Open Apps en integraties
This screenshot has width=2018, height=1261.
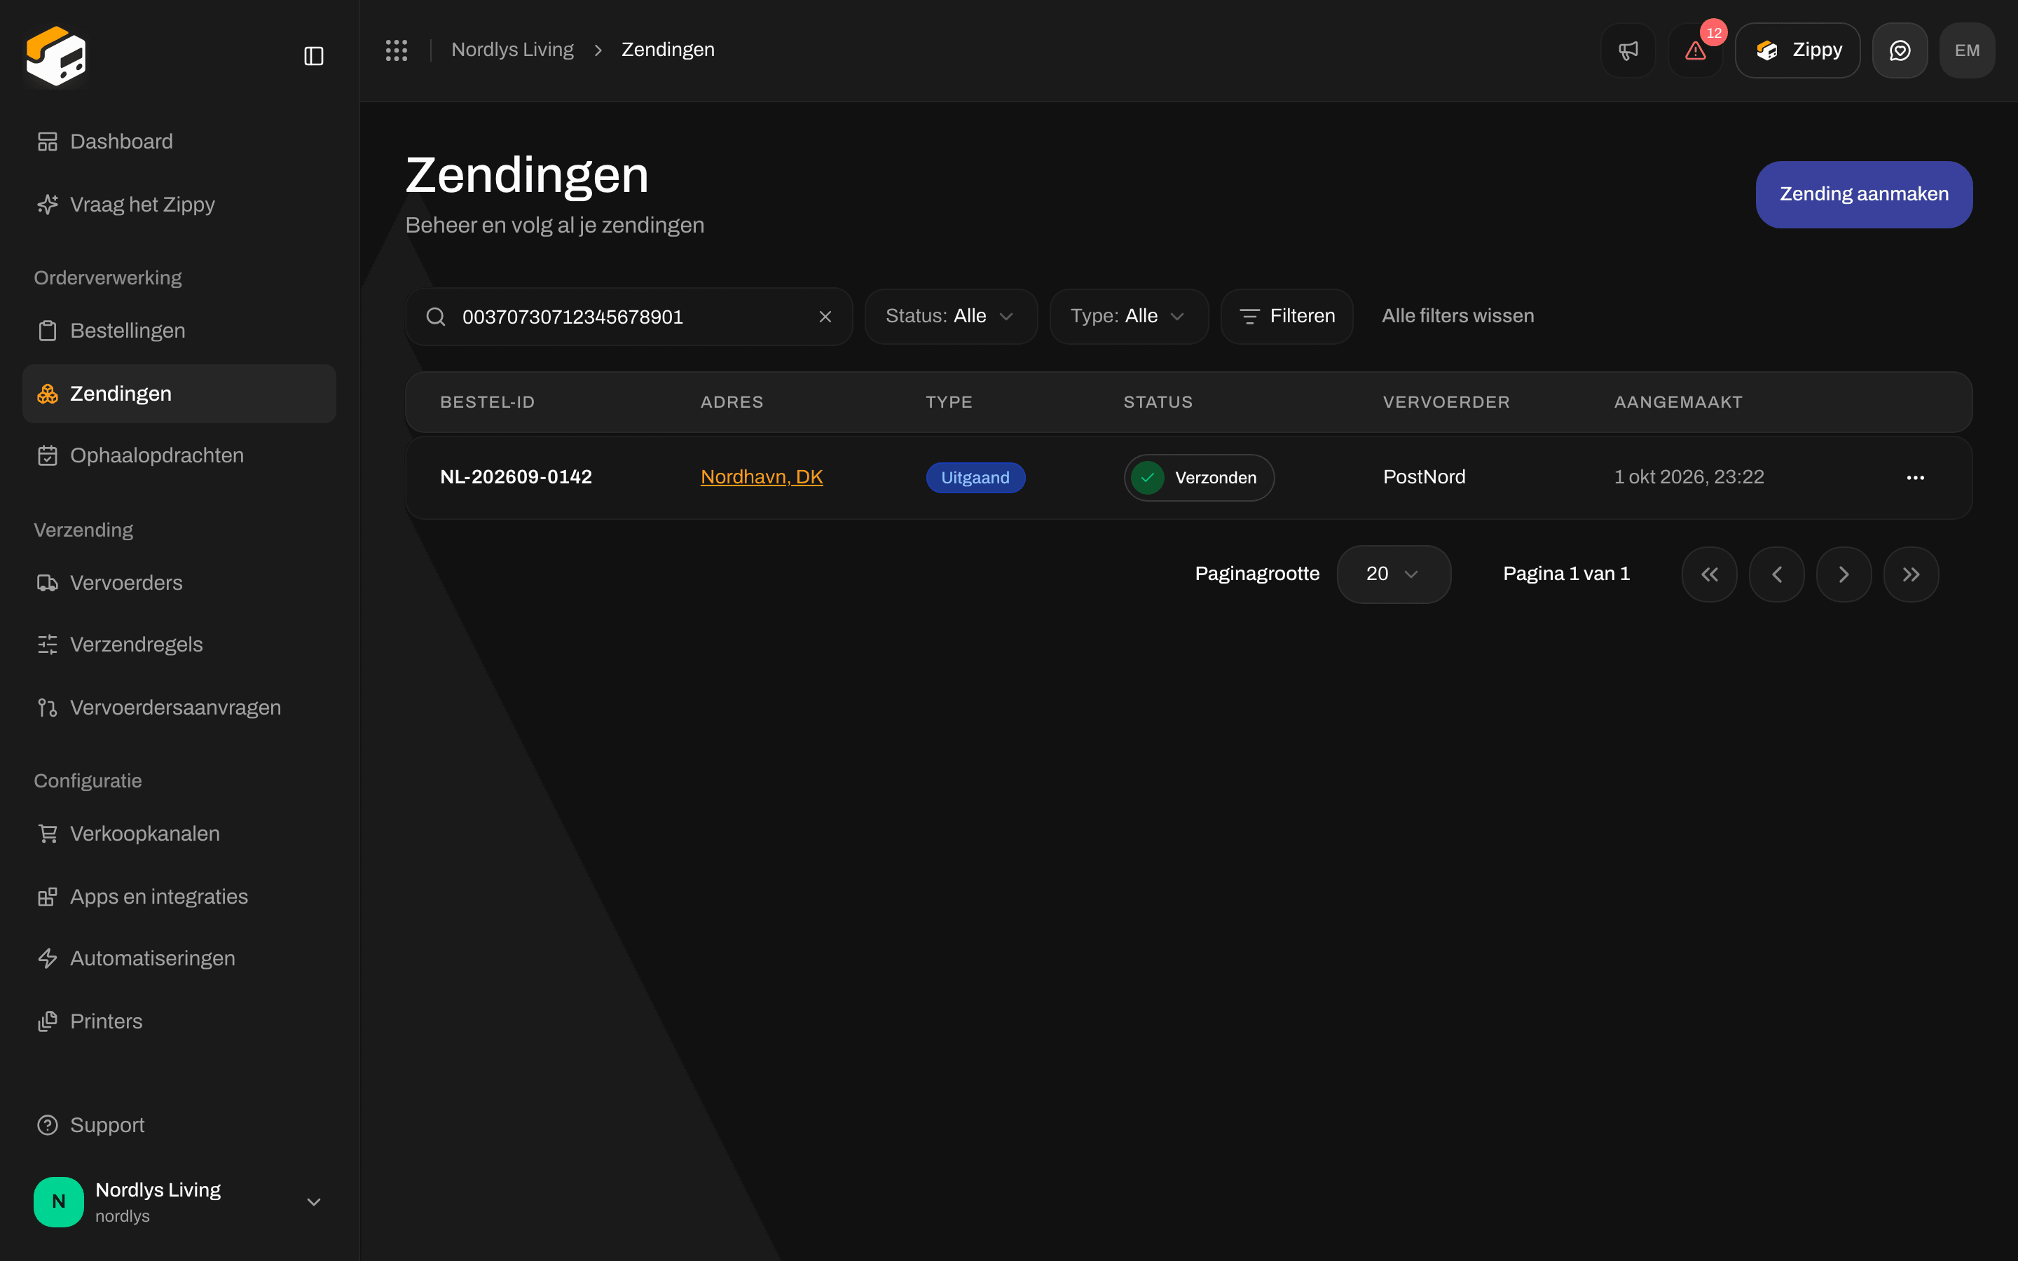(179, 897)
